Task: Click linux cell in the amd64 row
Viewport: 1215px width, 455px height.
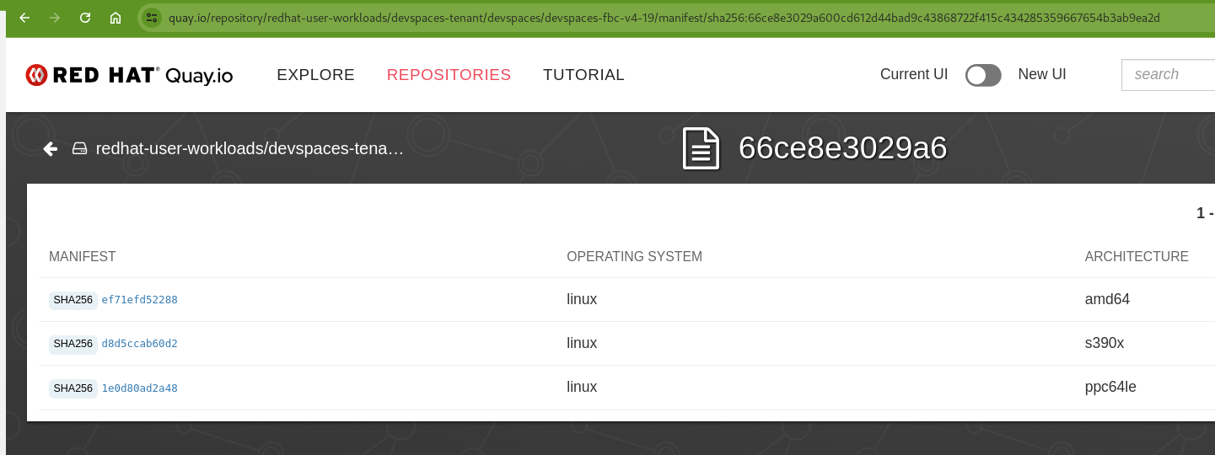Action: pyautogui.click(x=582, y=299)
